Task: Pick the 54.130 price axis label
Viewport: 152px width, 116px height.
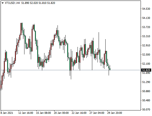Action: point(146,18)
